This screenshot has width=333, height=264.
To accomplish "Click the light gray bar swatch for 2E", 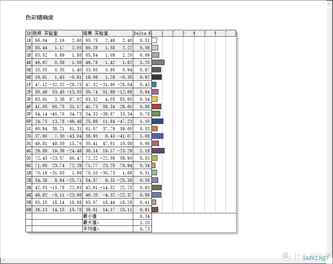I will [x=155, y=47].
